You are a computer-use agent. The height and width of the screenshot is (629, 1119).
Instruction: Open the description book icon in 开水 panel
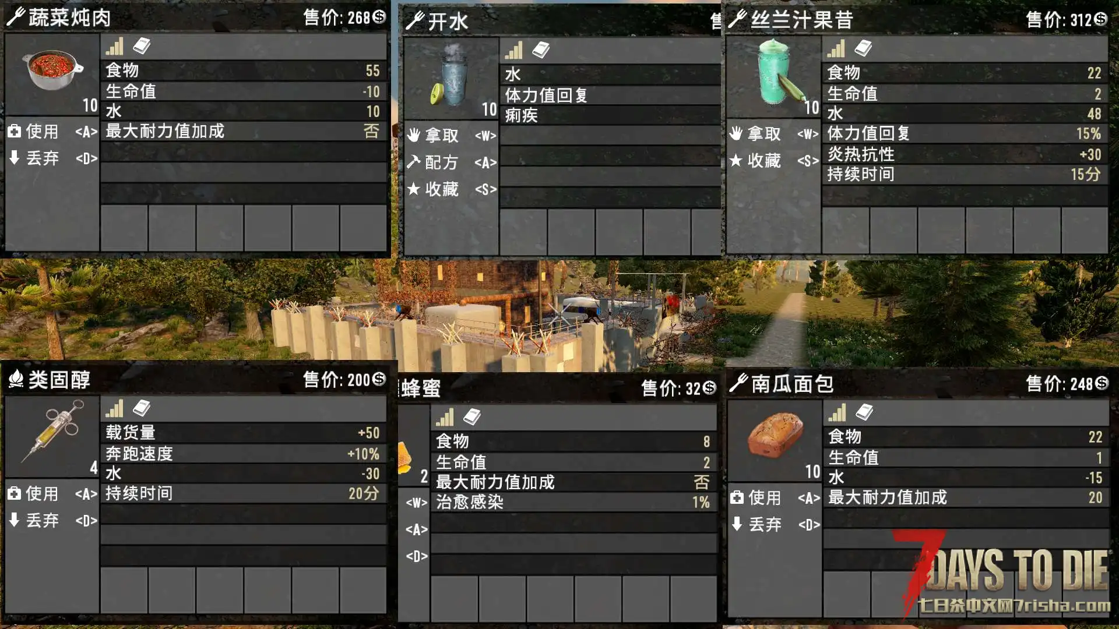541,50
